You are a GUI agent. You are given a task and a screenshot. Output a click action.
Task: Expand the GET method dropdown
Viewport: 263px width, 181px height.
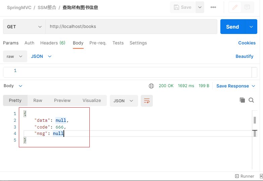(24, 27)
